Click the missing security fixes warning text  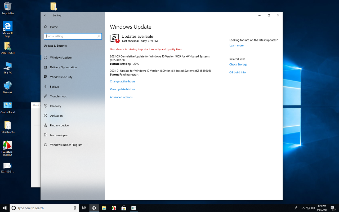pos(146,49)
